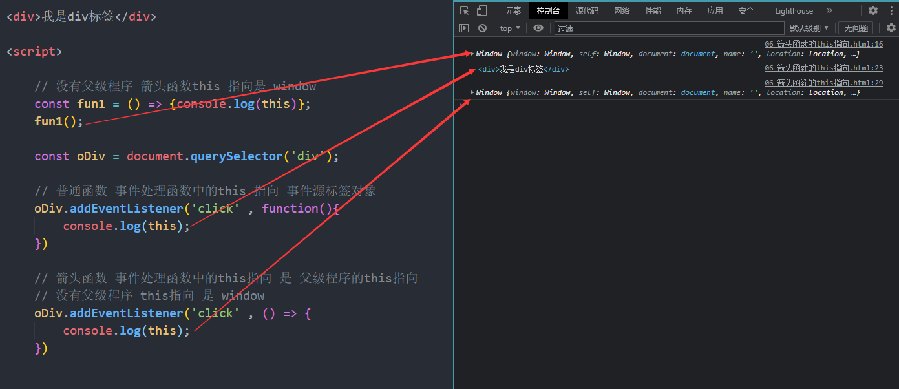Open source link this指向.html:16

pos(824,43)
